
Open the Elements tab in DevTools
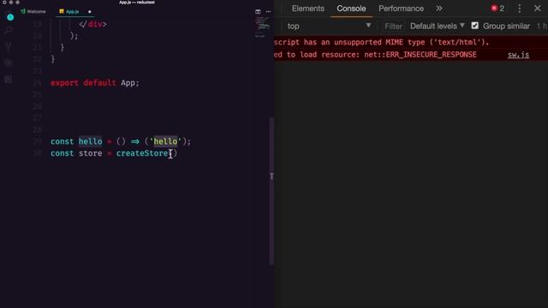pos(308,9)
